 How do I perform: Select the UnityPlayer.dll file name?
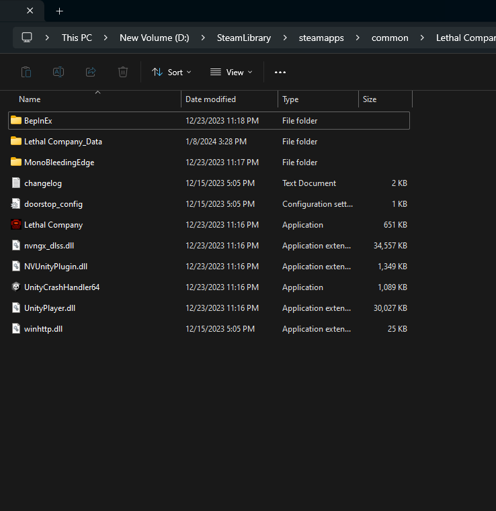point(50,308)
